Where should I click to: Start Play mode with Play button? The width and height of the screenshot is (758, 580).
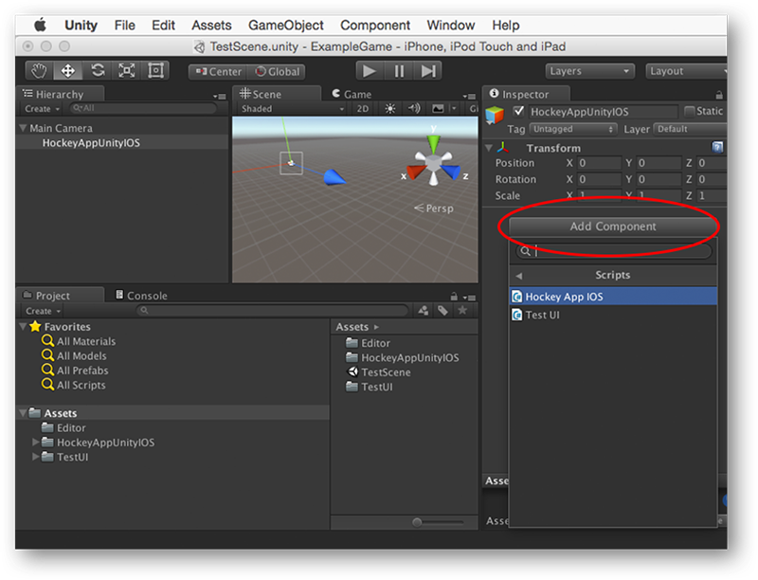pos(370,71)
